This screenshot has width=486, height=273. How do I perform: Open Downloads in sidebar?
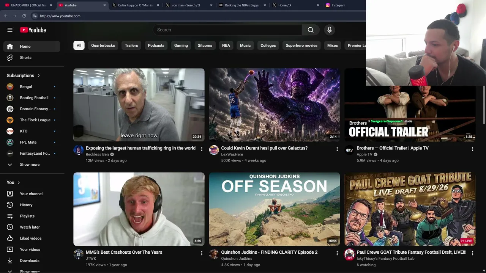click(32, 260)
